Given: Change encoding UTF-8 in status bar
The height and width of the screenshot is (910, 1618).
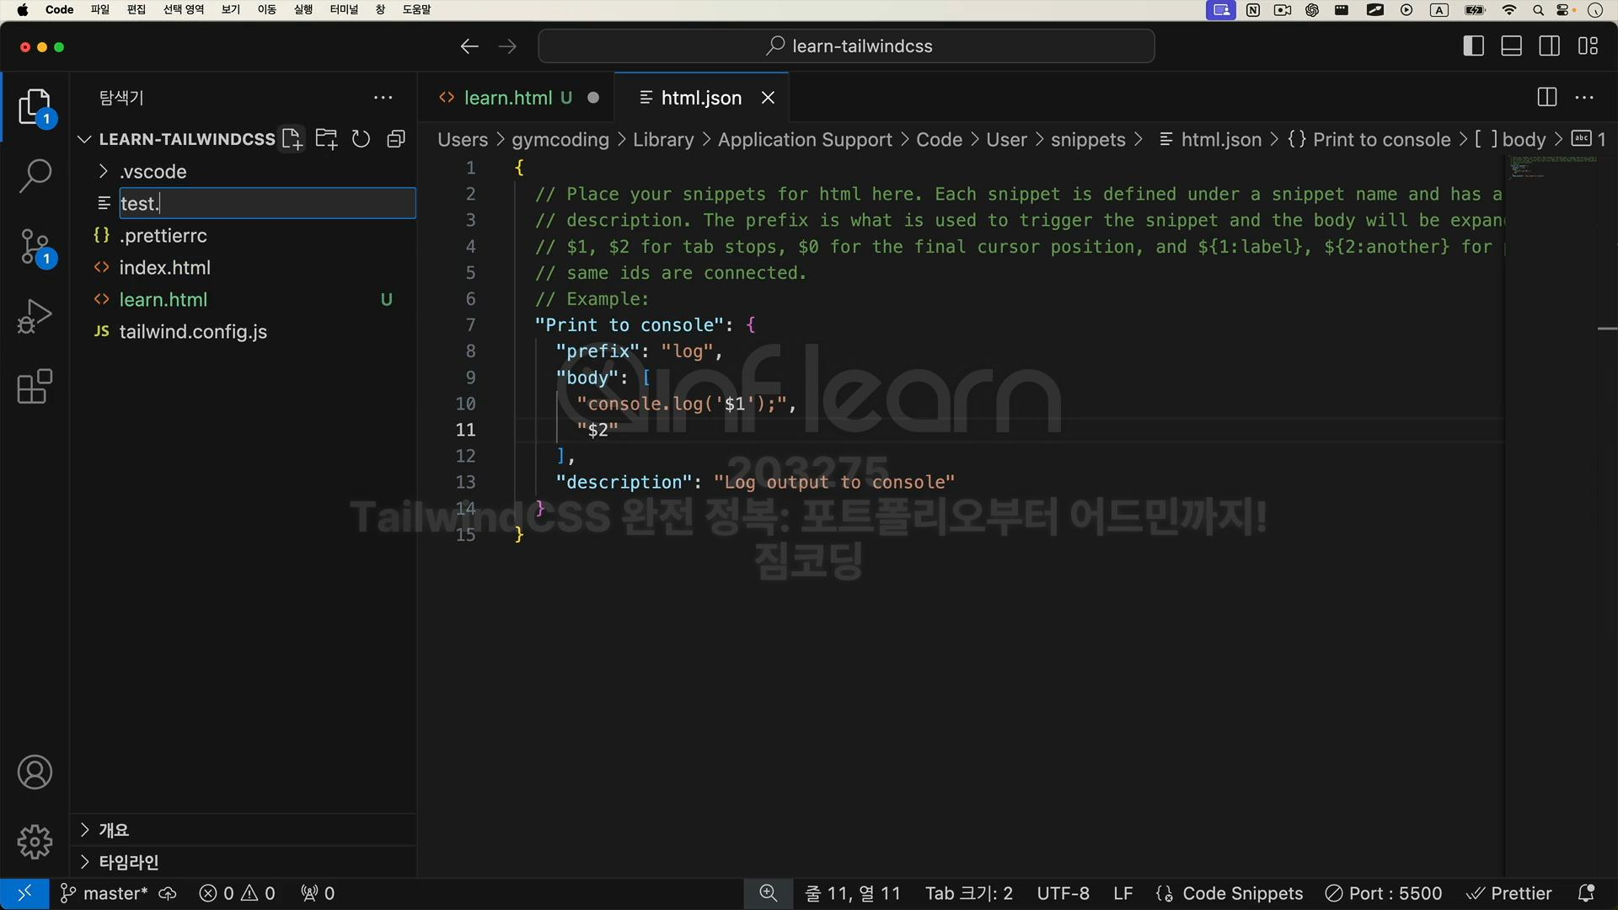Looking at the screenshot, I should 1063,893.
